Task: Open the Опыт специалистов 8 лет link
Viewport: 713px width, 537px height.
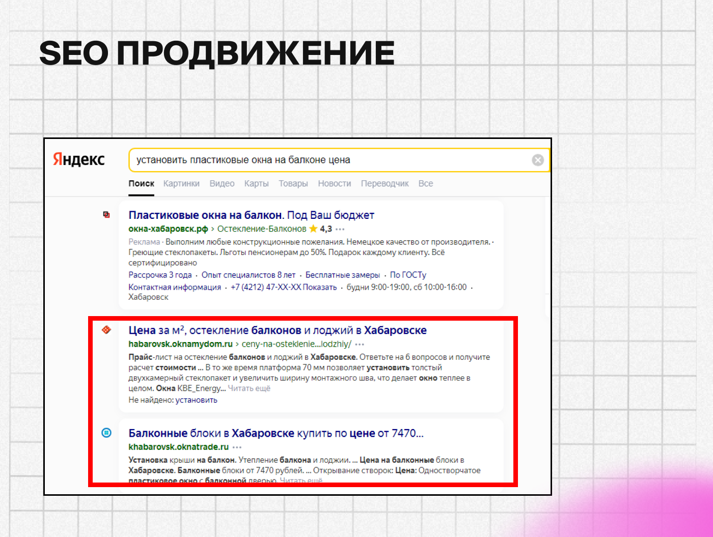Action: tap(249, 275)
